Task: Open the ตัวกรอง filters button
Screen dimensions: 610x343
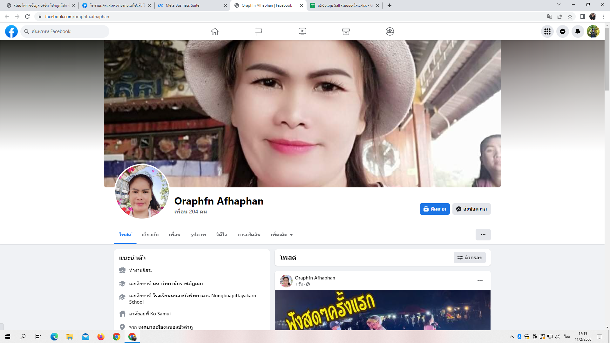Action: pos(469,258)
